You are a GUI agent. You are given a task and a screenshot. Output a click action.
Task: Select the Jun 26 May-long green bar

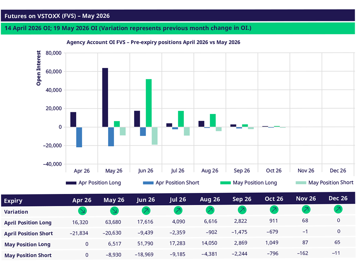pos(149,103)
